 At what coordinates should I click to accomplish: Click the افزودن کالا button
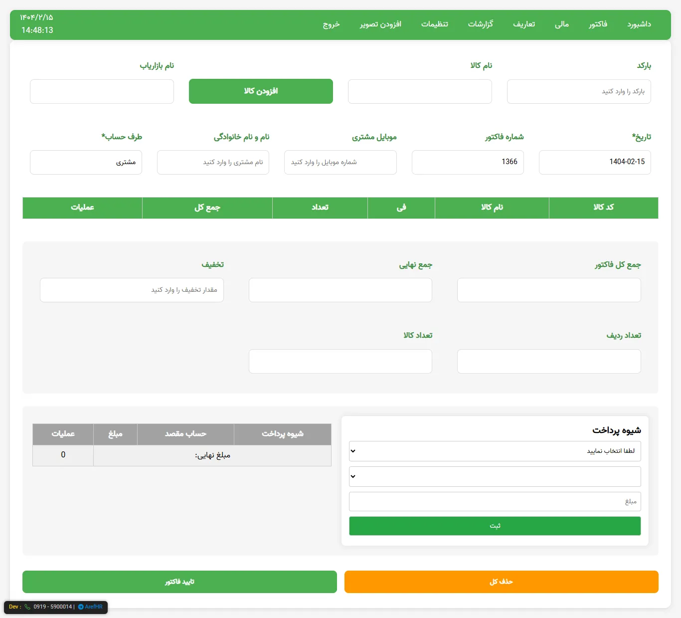[261, 91]
